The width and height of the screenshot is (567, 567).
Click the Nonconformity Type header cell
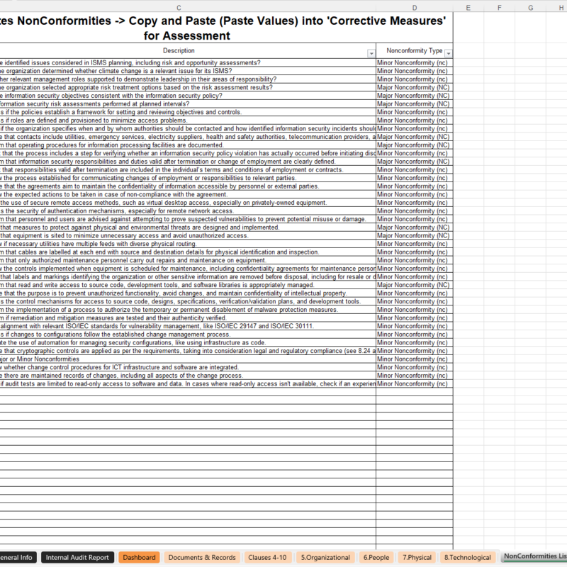point(414,51)
